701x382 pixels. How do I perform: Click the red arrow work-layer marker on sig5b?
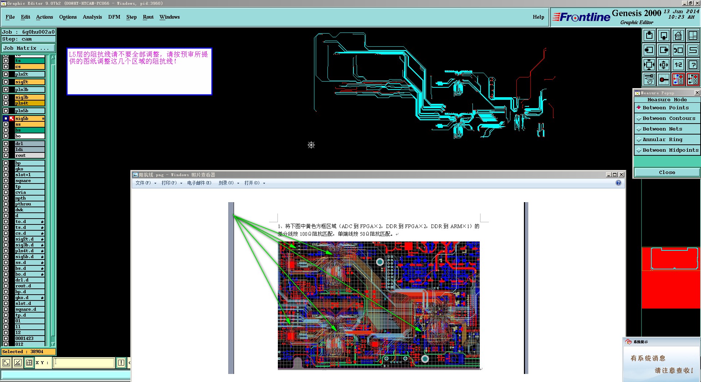(12, 118)
